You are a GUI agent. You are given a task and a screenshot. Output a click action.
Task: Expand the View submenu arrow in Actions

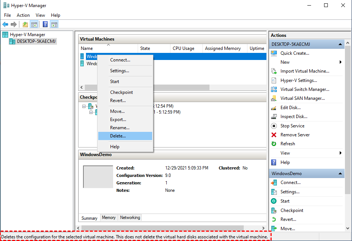[x=340, y=153]
